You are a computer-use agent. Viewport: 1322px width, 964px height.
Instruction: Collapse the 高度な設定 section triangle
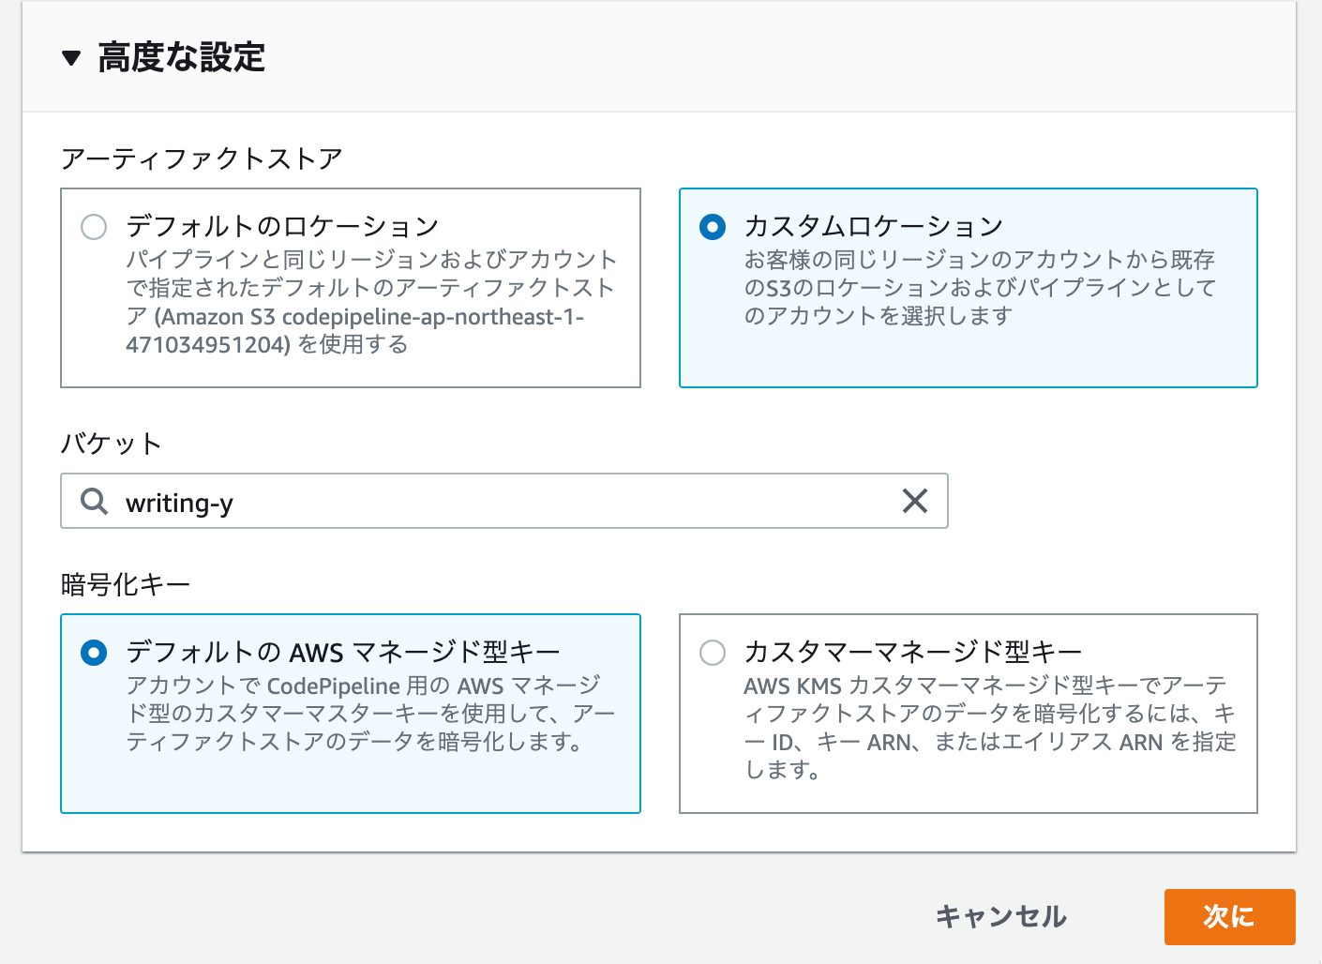click(x=71, y=58)
